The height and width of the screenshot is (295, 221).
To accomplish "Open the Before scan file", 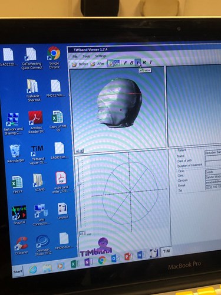I will click(80, 64).
